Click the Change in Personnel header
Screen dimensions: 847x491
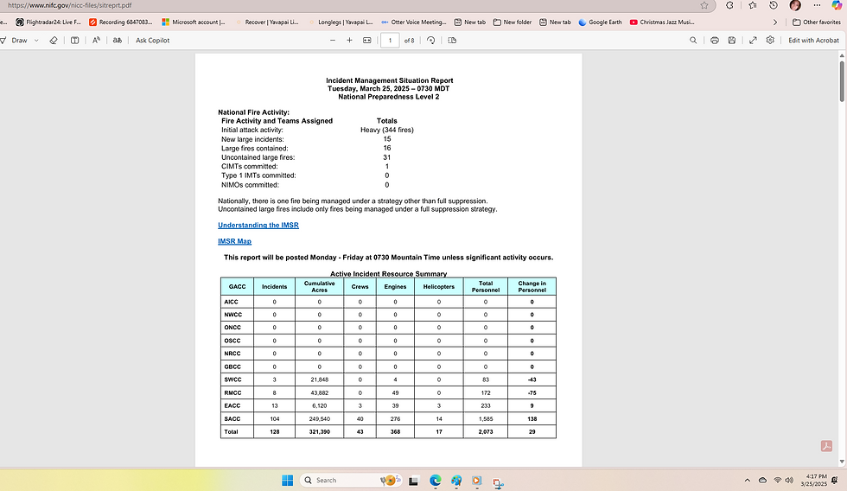click(x=532, y=287)
